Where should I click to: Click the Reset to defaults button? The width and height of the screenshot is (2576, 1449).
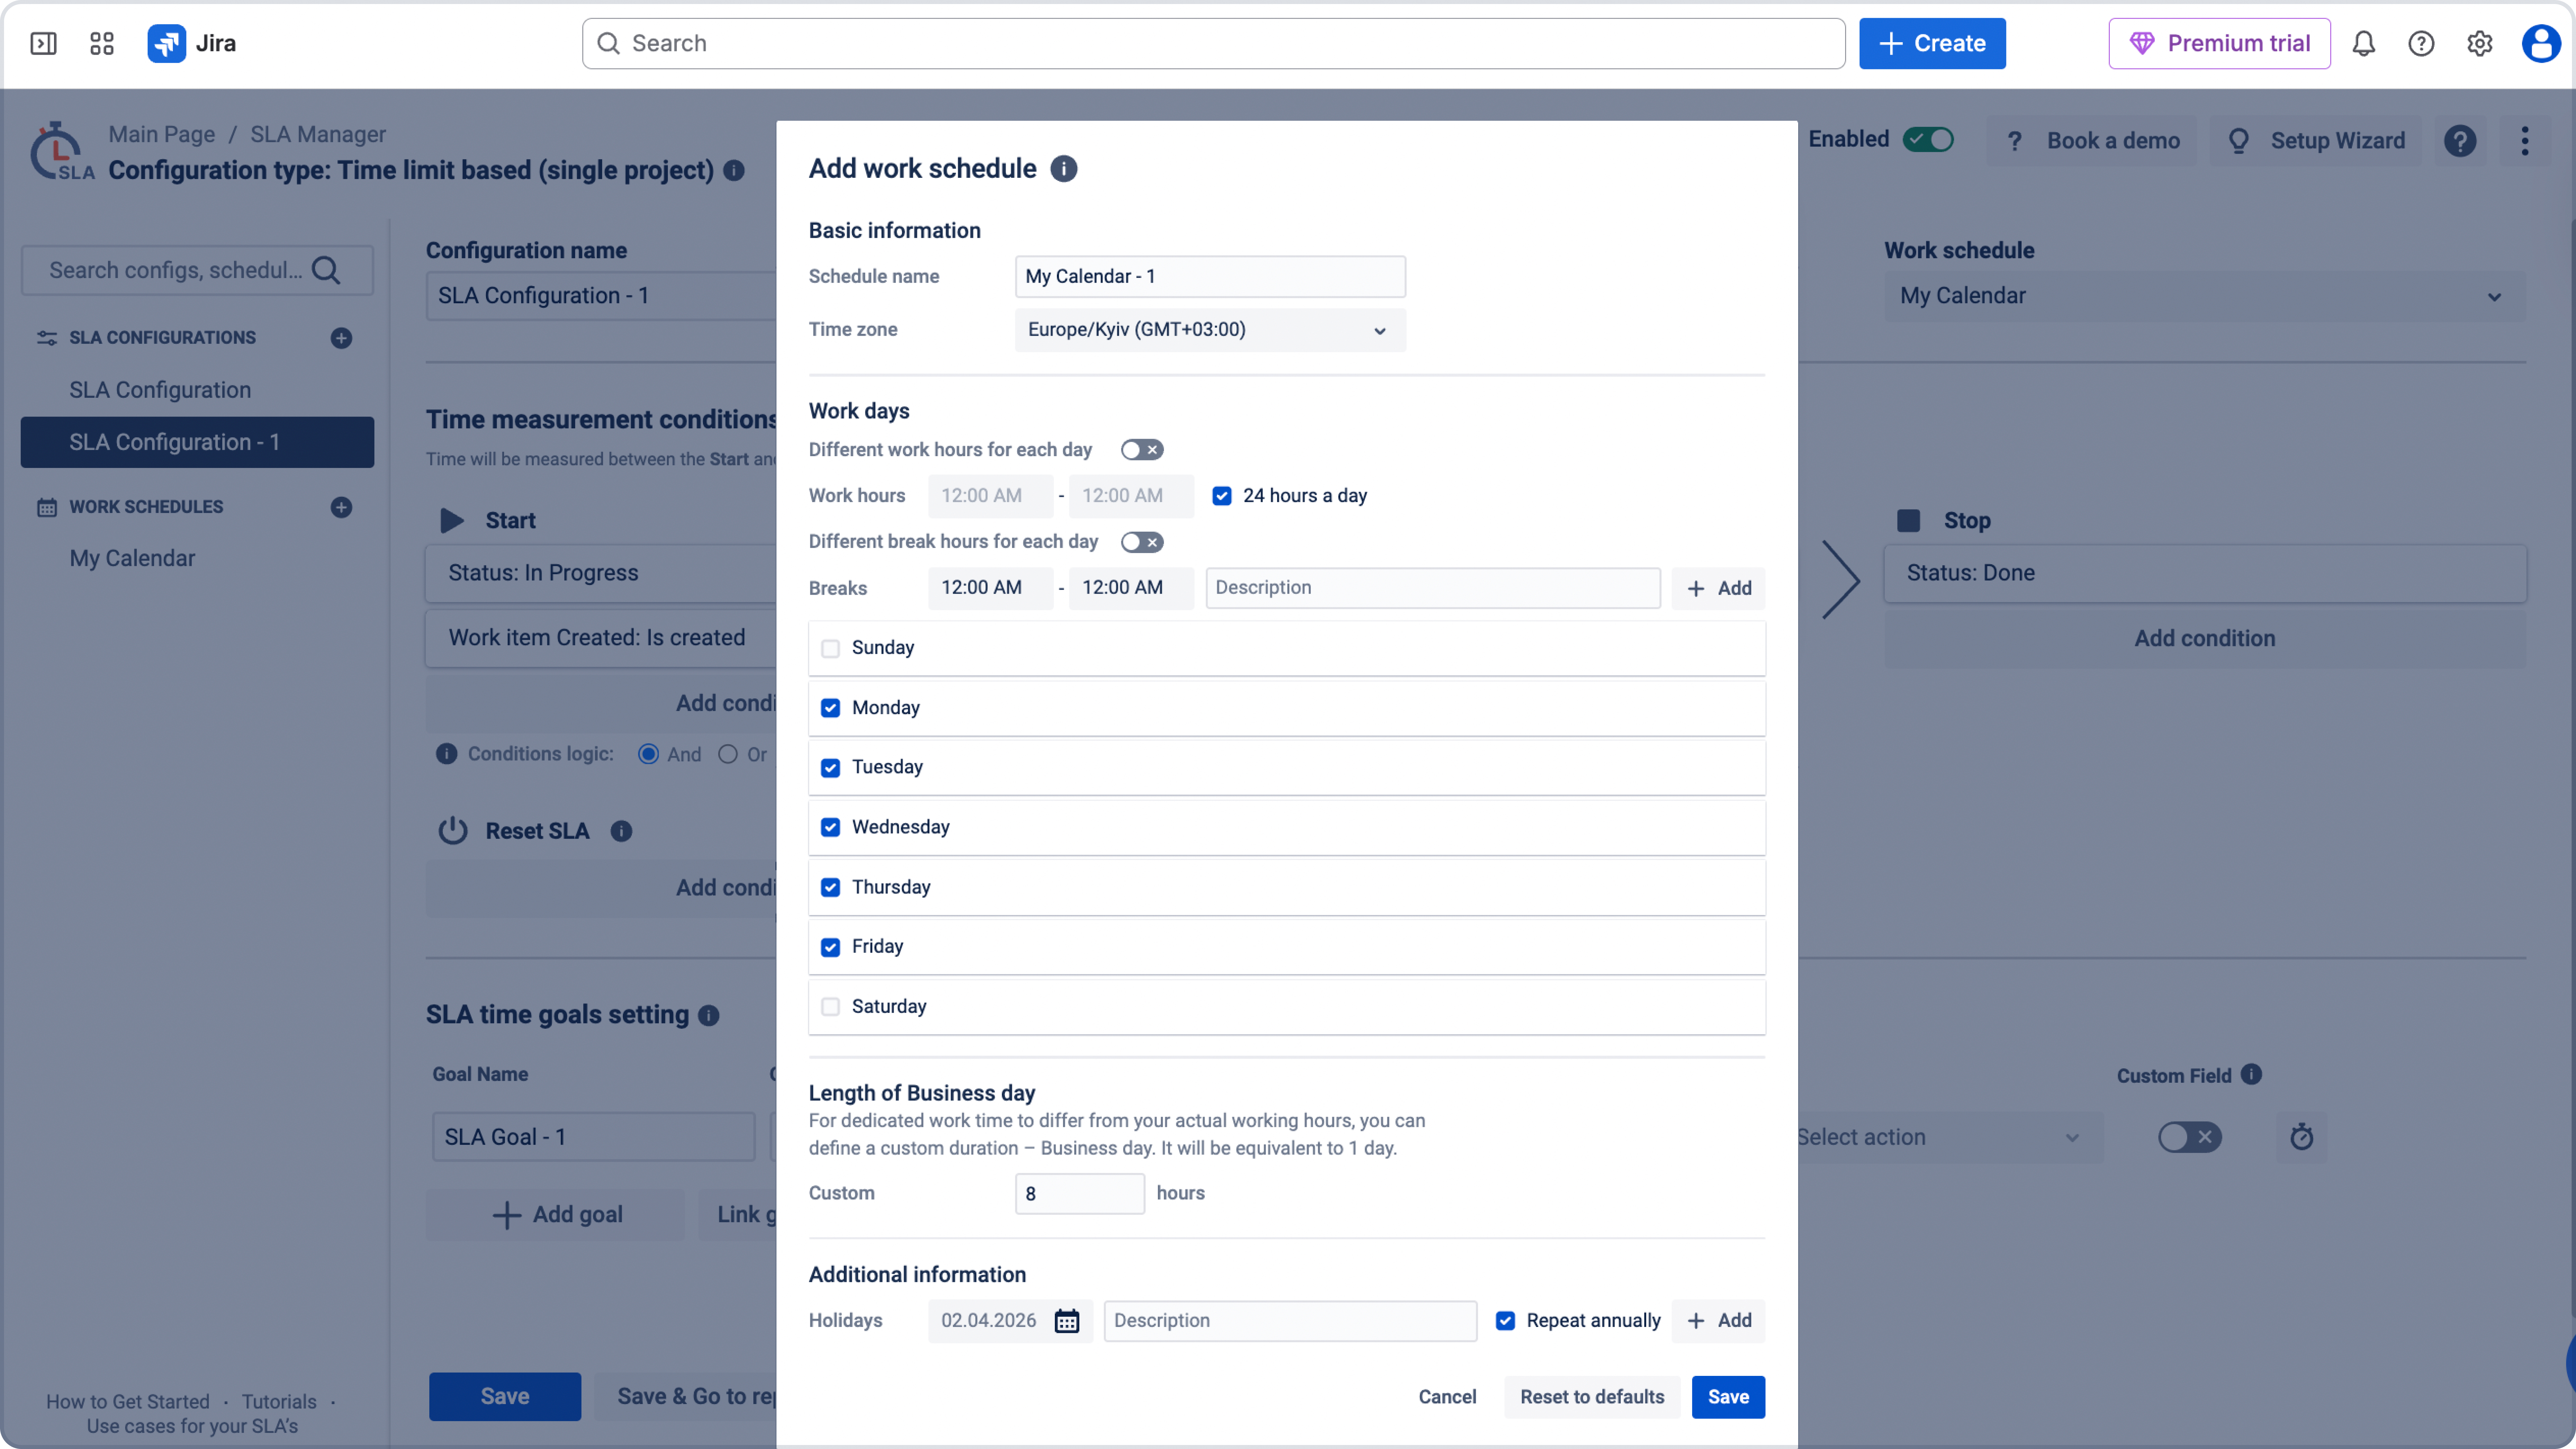pos(1592,1397)
